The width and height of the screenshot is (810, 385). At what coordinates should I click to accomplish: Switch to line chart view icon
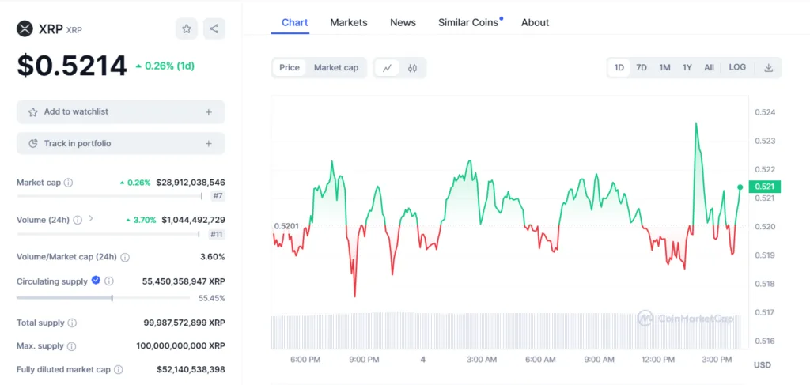387,68
